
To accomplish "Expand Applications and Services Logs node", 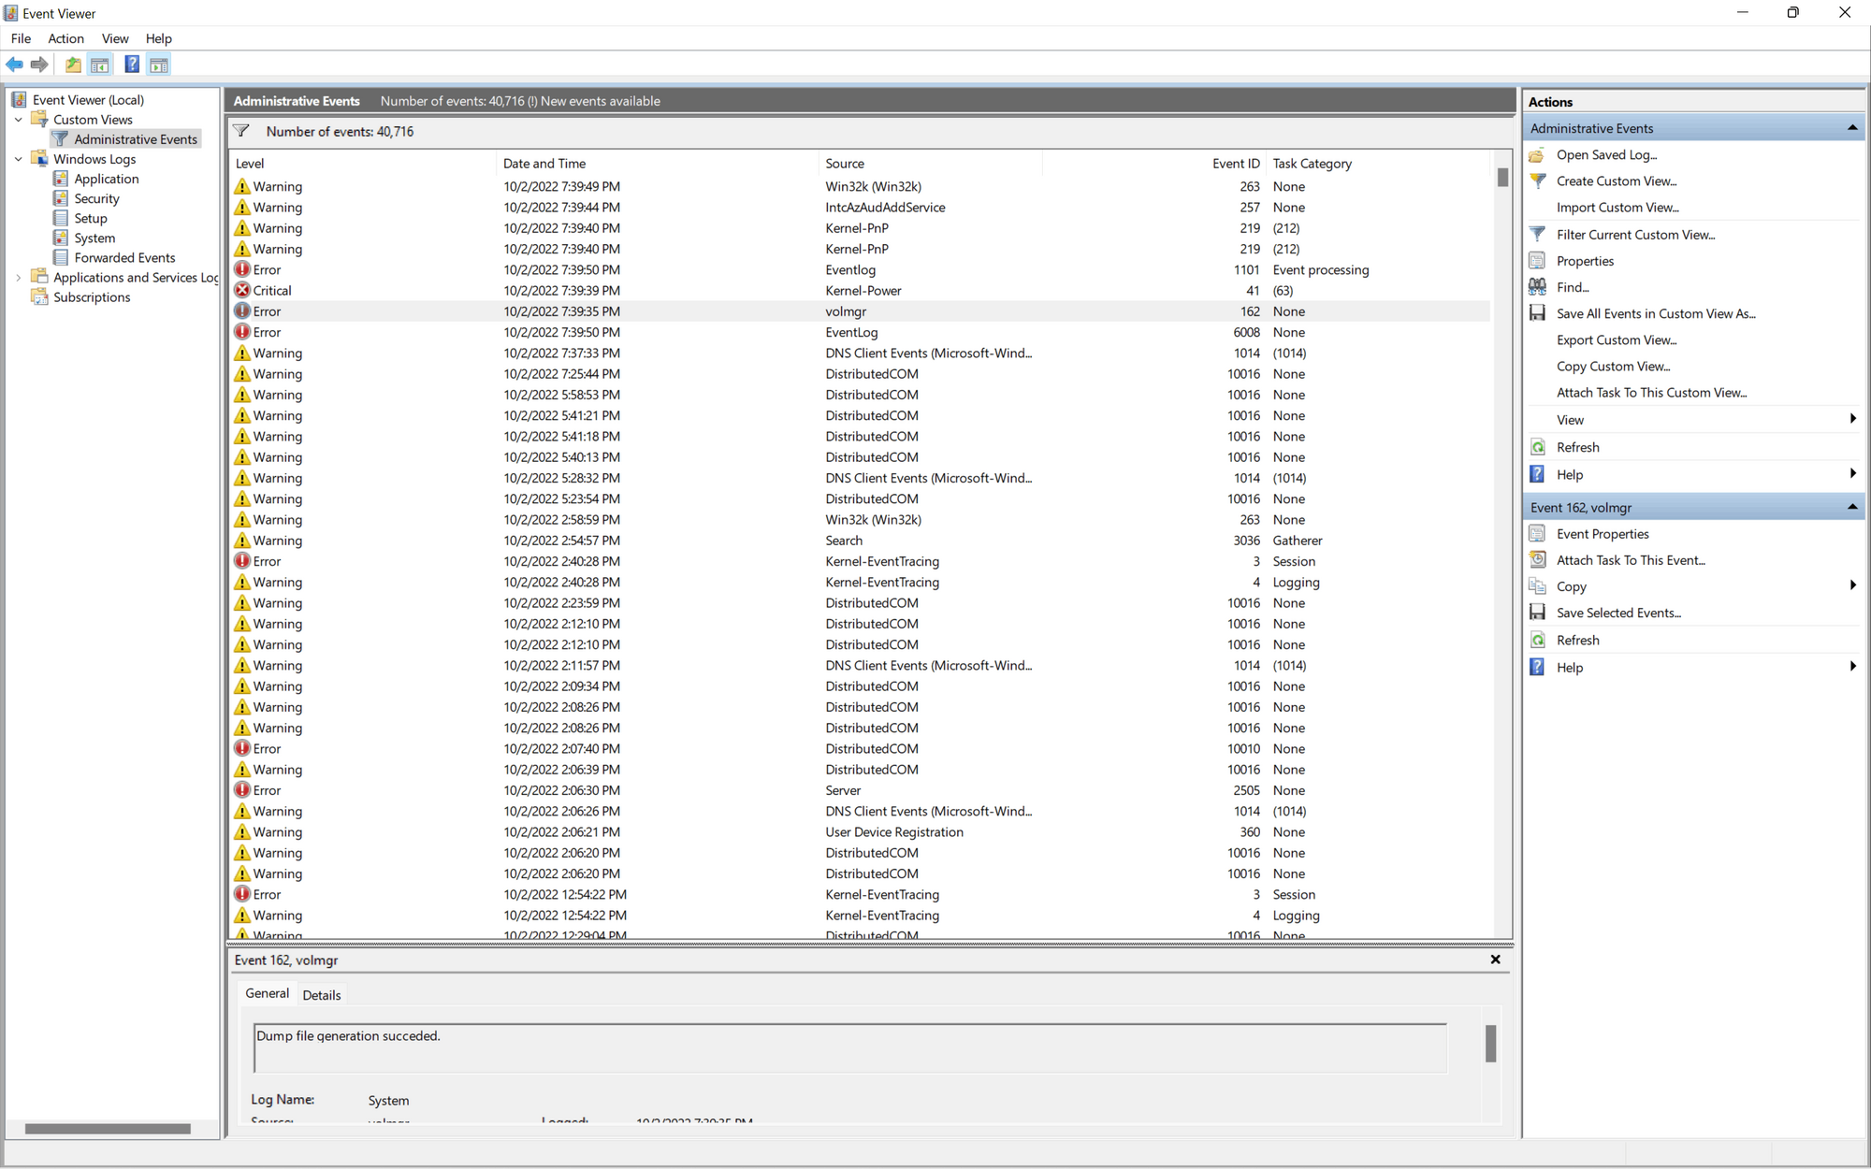I will click(x=19, y=278).
